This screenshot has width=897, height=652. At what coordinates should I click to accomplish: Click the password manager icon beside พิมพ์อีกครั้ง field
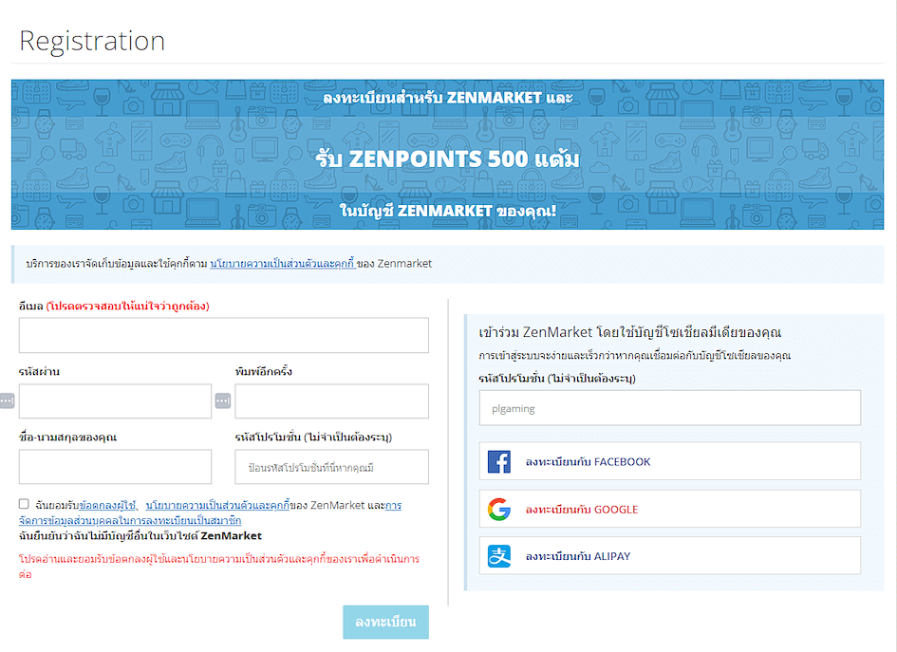[x=223, y=401]
